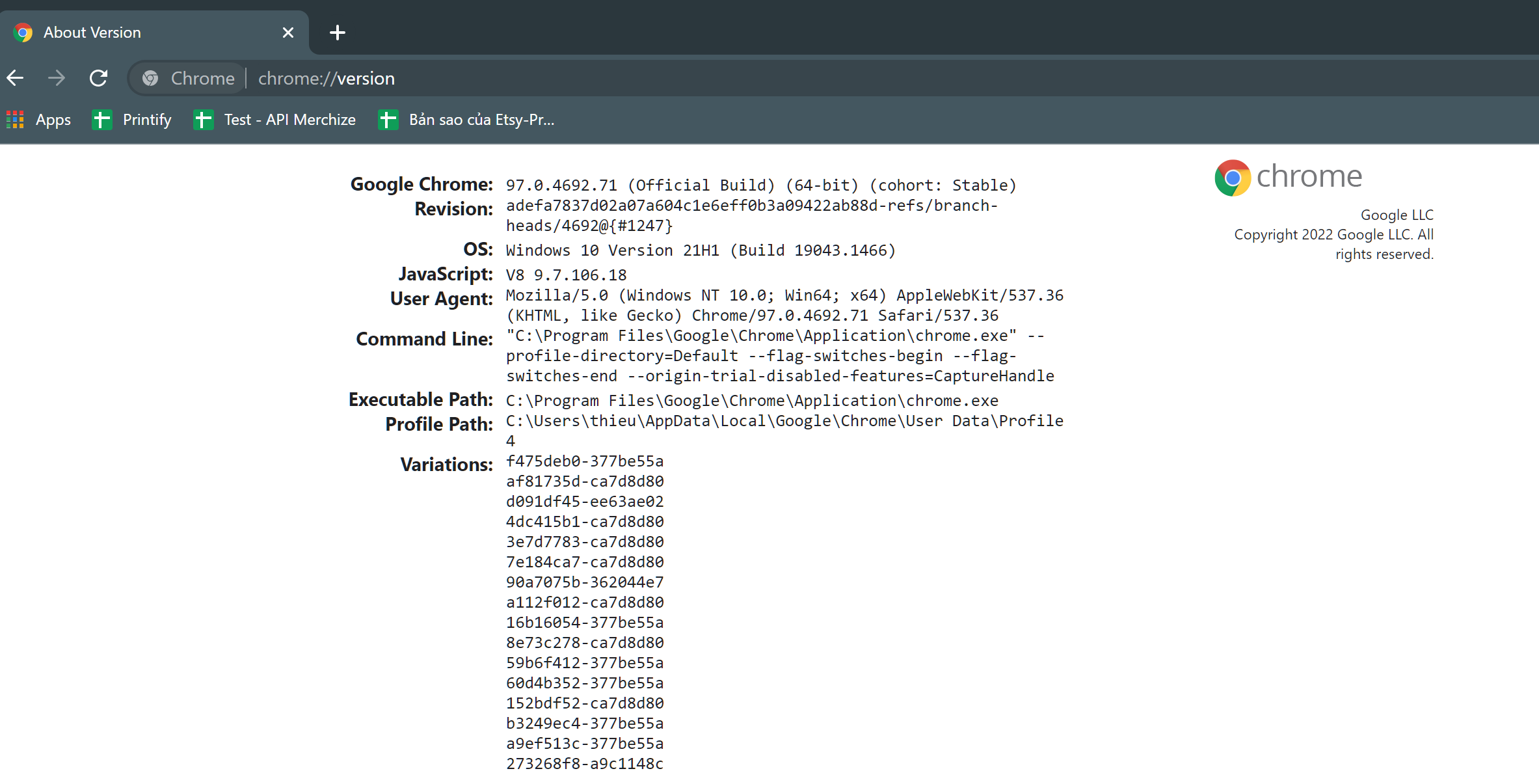Select the About Version tab
The image size is (1539, 771).
(154, 33)
